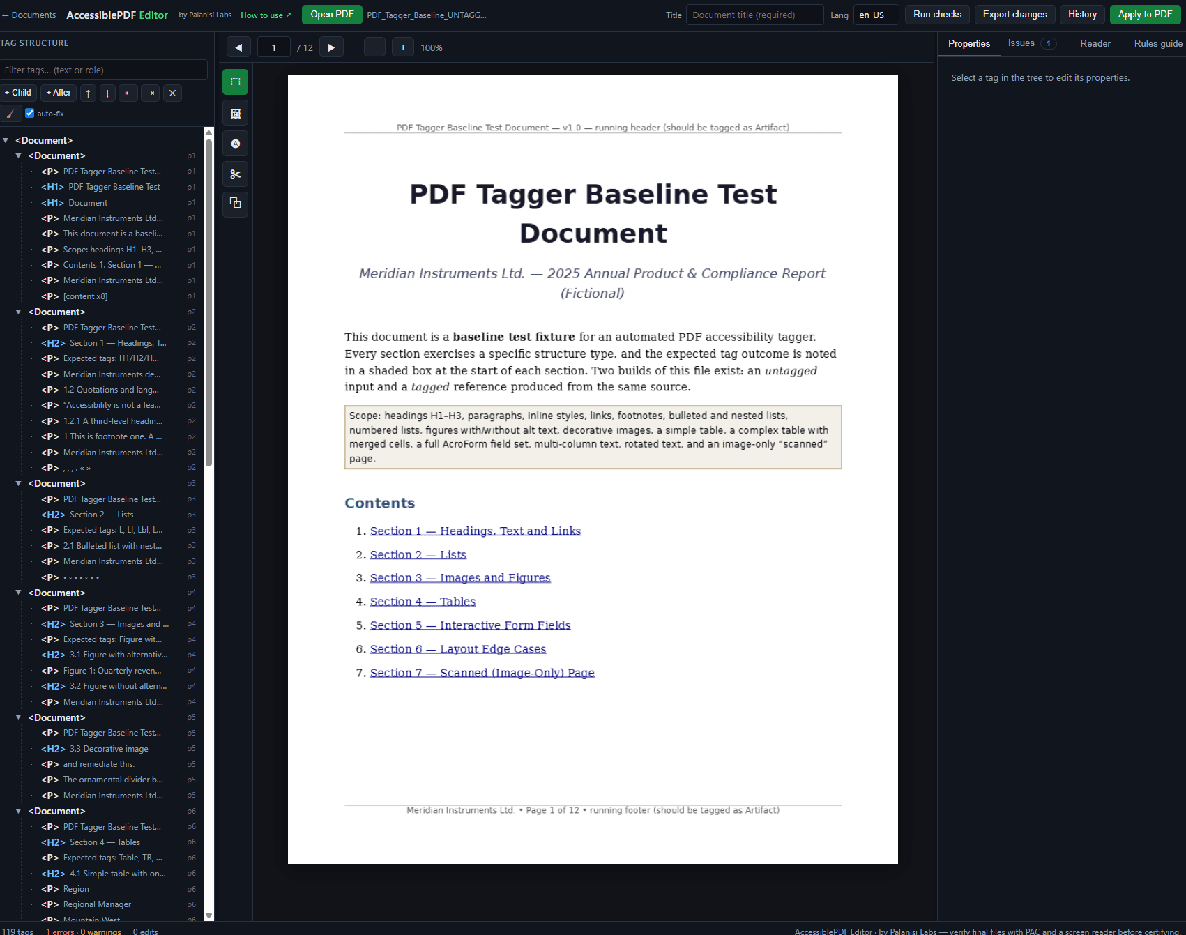Go to the previous page
The height and width of the screenshot is (935, 1186).
[238, 47]
